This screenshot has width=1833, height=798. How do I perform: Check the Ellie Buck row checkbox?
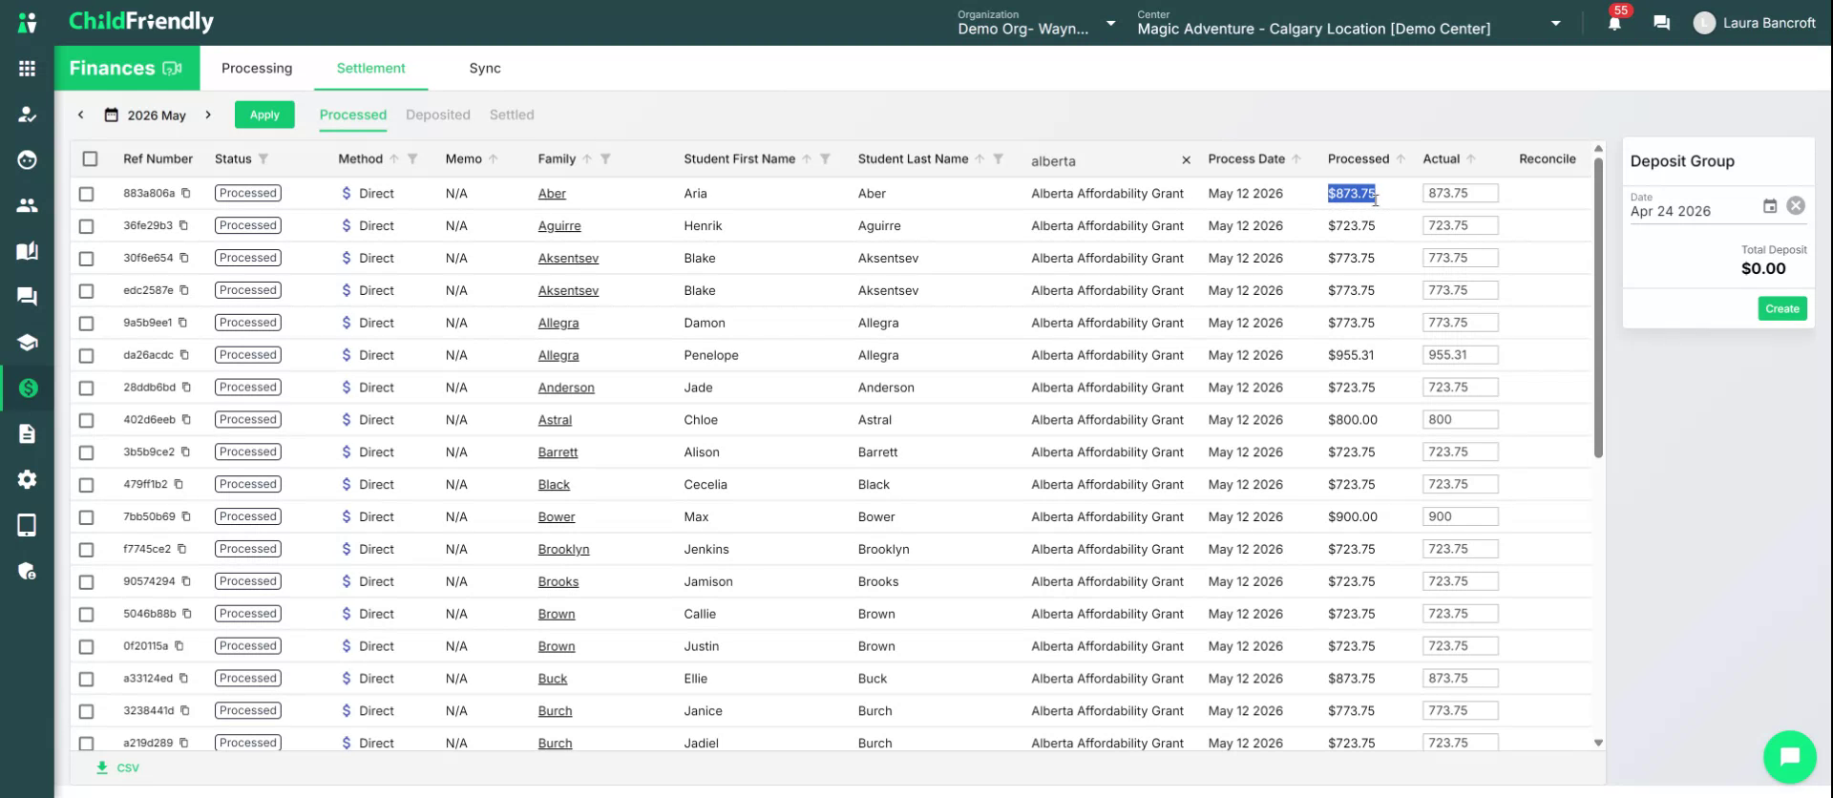(x=86, y=679)
